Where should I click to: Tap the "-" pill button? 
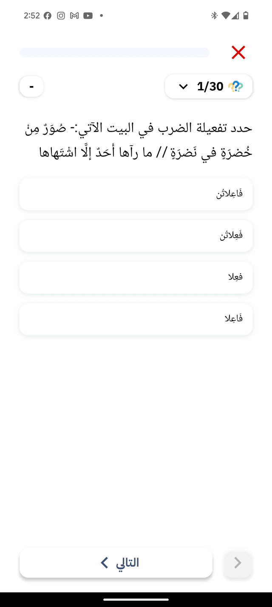pyautogui.click(x=31, y=86)
